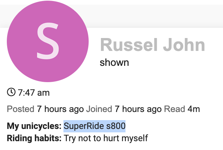Click "7 hours ago" after Posted
Image resolution: width=223 pixels, height=150 pixels.
tap(60, 109)
